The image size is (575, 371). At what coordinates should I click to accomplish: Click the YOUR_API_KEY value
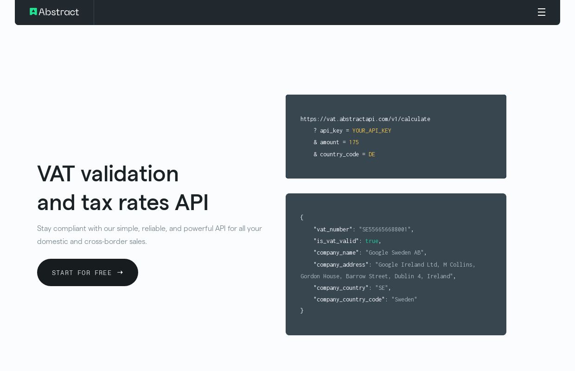click(372, 131)
